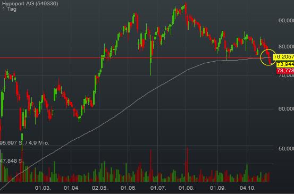The height and width of the screenshot is (194, 294).
Task: Select the 73,778 red price label
Action: point(285,71)
